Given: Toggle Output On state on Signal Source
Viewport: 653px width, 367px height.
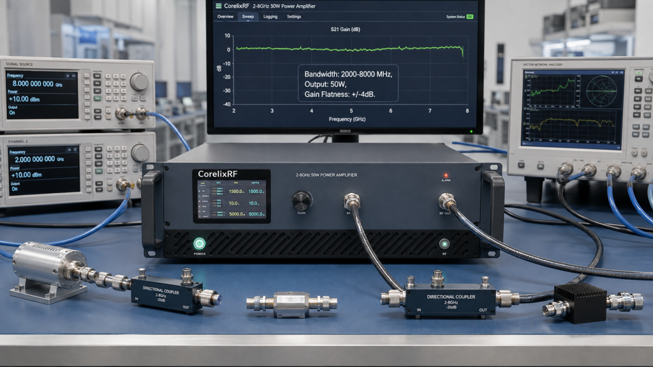Looking at the screenshot, I should [12, 112].
